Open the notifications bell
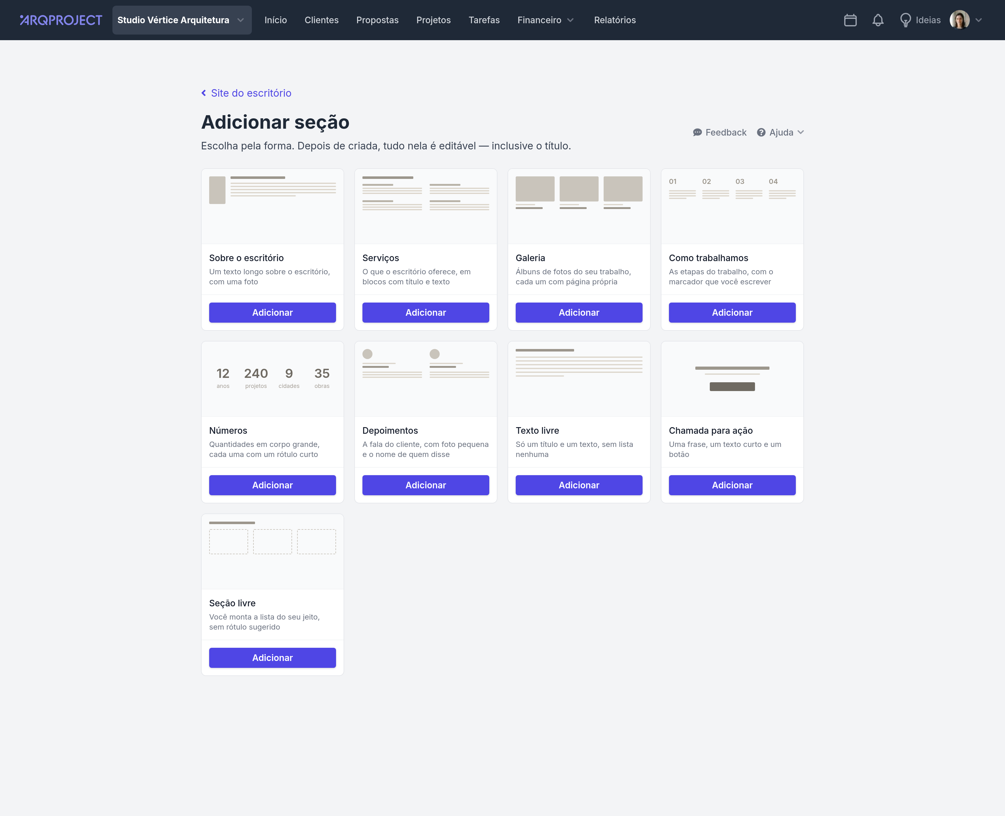Screen dimensions: 1005x816 [878, 20]
